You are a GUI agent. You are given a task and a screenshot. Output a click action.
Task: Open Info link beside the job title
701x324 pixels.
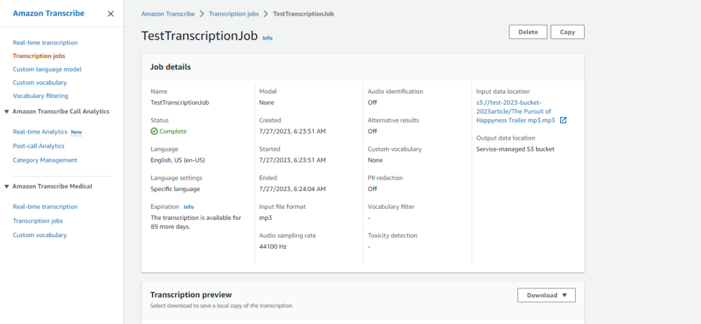[268, 38]
